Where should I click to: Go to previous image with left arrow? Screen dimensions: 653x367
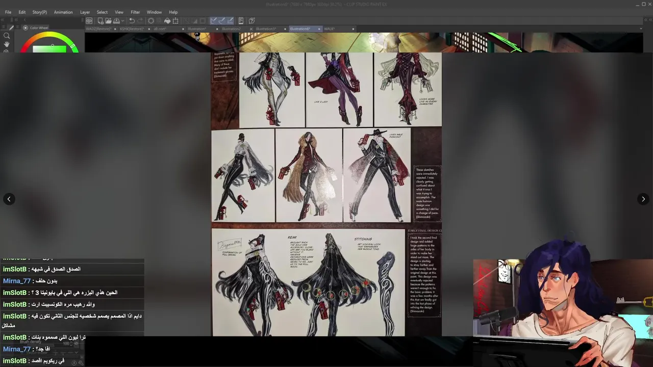coord(9,199)
